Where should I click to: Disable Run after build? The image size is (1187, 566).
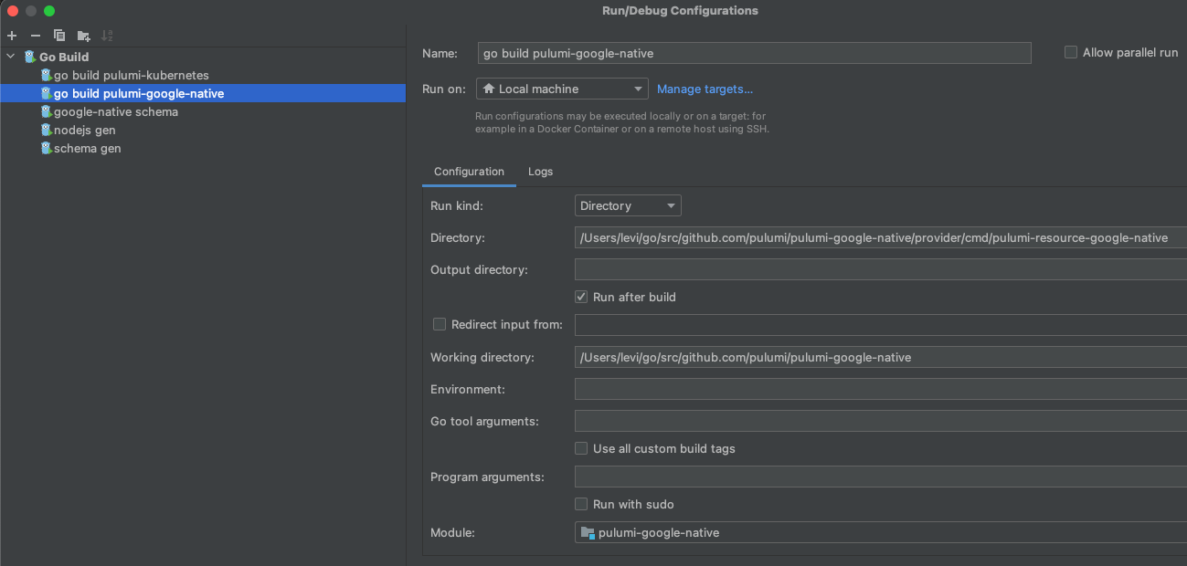580,296
